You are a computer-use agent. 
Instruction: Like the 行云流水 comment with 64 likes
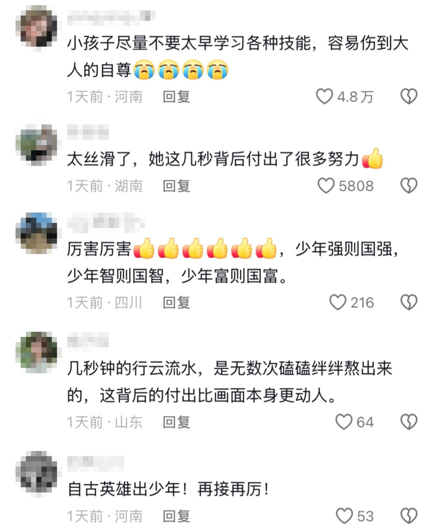344,422
